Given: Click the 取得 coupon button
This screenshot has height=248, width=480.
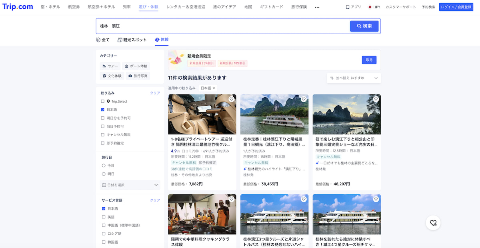Looking at the screenshot, I should (369, 60).
